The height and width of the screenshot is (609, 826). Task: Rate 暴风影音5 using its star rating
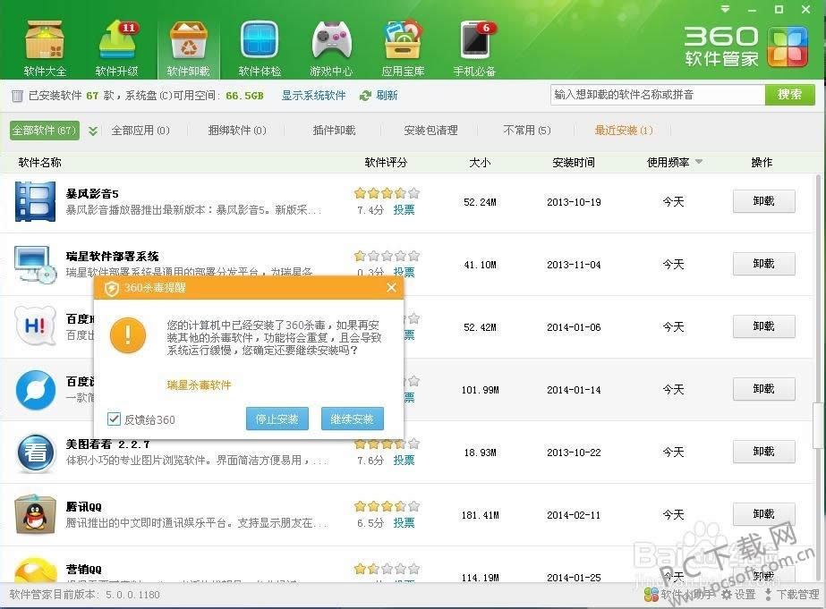coord(387,193)
